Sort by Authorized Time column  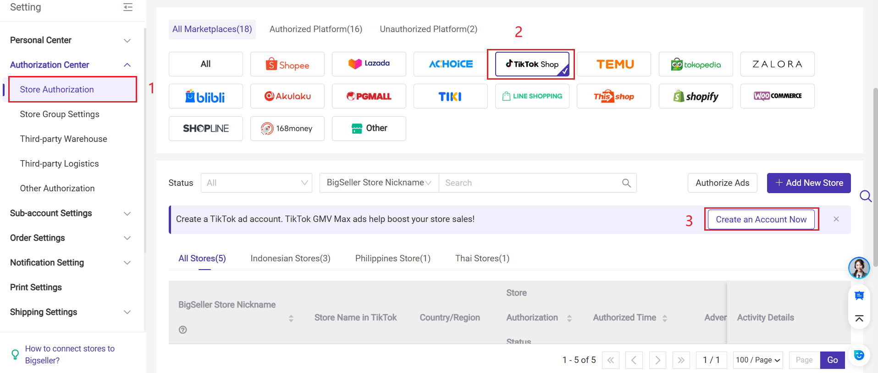[x=664, y=318]
